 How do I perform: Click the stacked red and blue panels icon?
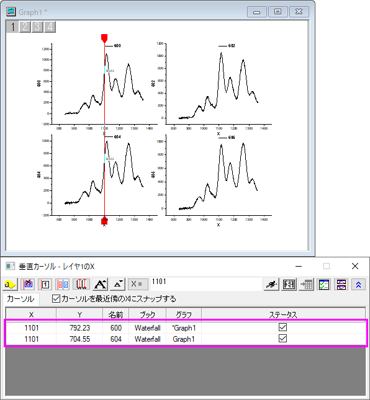341,284
